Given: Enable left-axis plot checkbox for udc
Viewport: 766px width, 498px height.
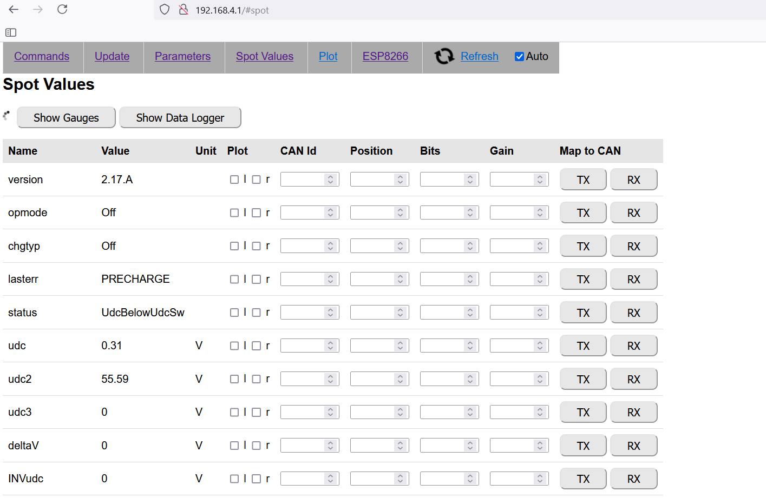Looking at the screenshot, I should (234, 346).
